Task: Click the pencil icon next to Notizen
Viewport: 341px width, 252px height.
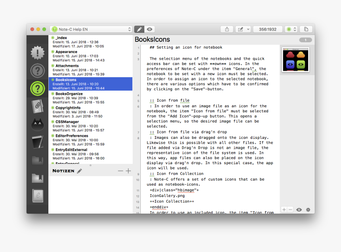Action: pyautogui.click(x=79, y=171)
